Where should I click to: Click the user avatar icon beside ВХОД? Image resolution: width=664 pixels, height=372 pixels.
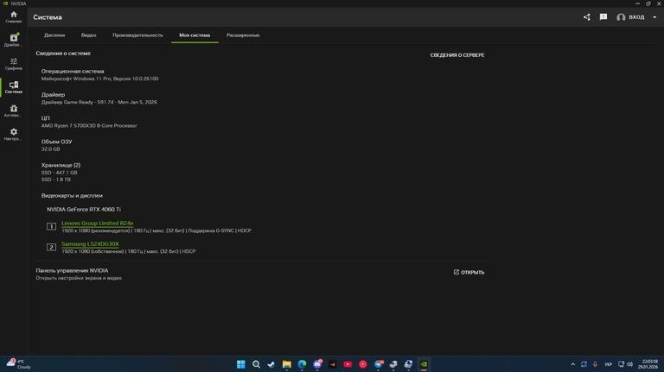coord(621,17)
